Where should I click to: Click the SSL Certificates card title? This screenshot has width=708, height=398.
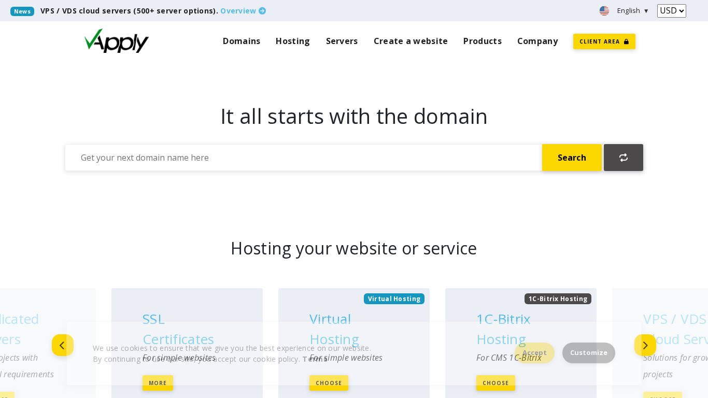coord(178,329)
